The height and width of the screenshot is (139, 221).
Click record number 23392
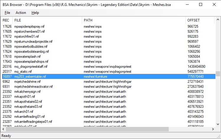click(x=7, y=92)
